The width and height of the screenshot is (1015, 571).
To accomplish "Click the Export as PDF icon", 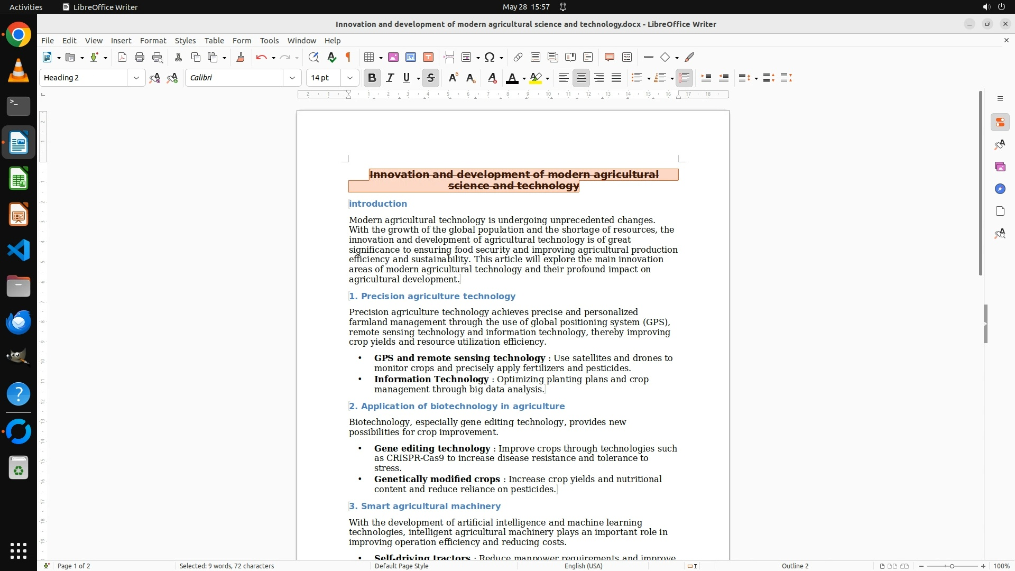I will click(x=122, y=58).
